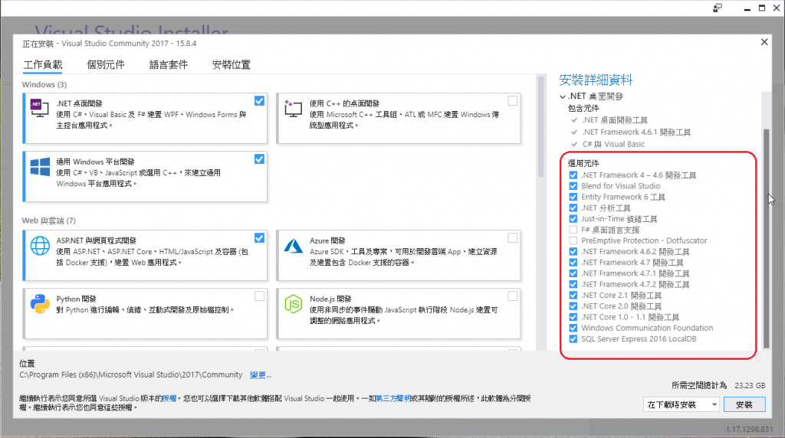Click the 安裝 install button
The width and height of the screenshot is (785, 438).
pyautogui.click(x=744, y=404)
